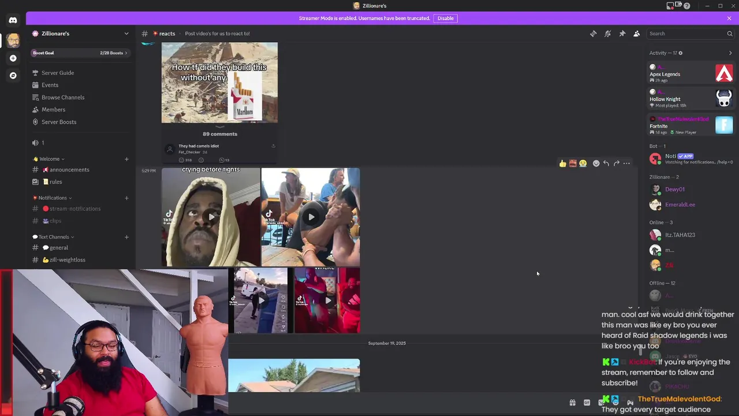Image resolution: width=739 pixels, height=416 pixels.
Task: Play the red-lit TikTok video
Action: pyautogui.click(x=327, y=300)
